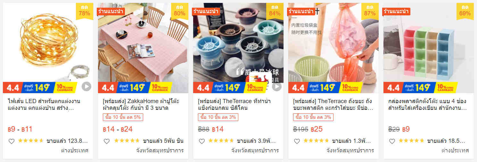Click the heart icon on desk organizer box

coord(392,141)
